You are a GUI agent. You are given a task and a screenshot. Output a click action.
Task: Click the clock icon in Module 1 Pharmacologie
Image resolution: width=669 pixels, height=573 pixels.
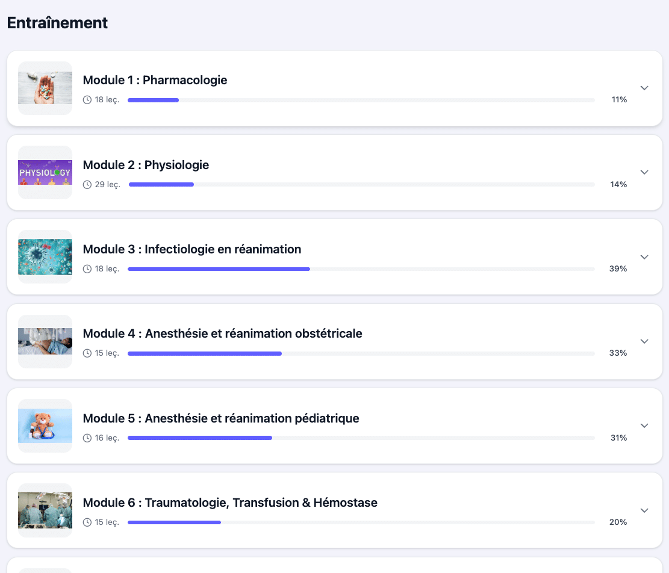(87, 100)
